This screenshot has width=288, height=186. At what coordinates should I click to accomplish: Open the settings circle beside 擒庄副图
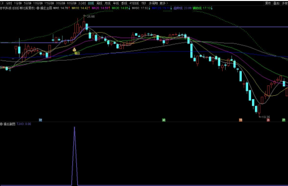pos(1,124)
